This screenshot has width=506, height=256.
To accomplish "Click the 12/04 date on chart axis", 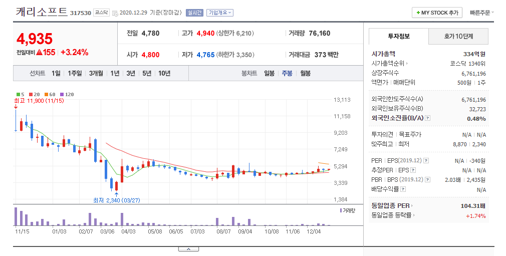I will (314, 231).
